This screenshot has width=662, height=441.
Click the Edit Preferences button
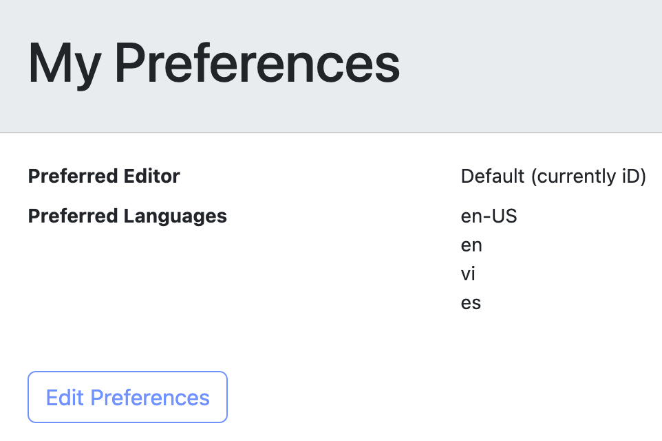127,397
